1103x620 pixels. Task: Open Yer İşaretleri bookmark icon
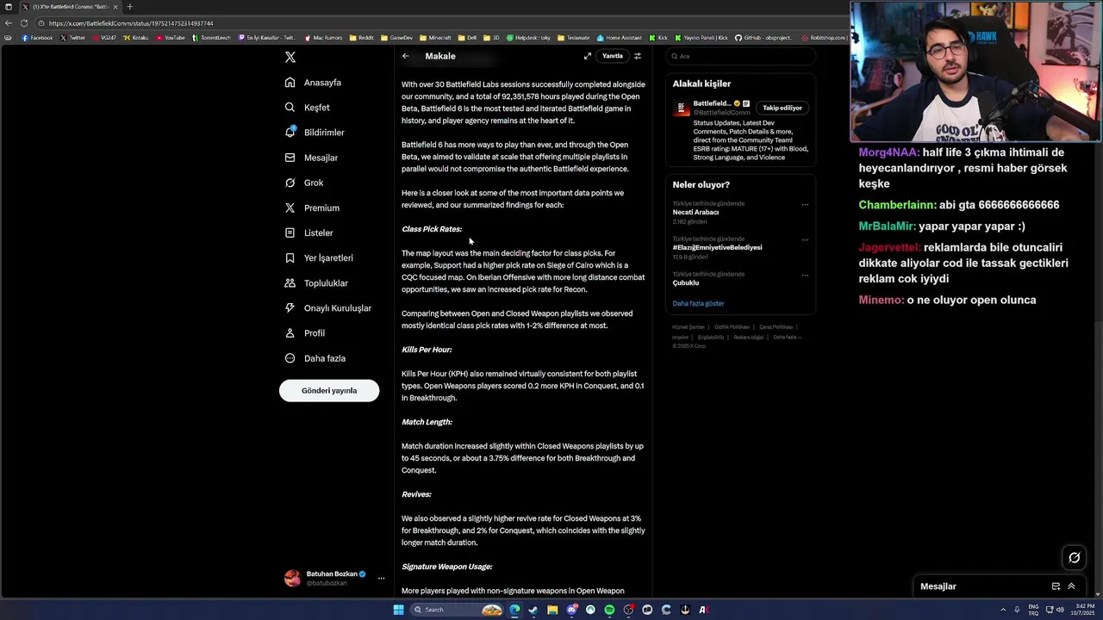pos(290,257)
